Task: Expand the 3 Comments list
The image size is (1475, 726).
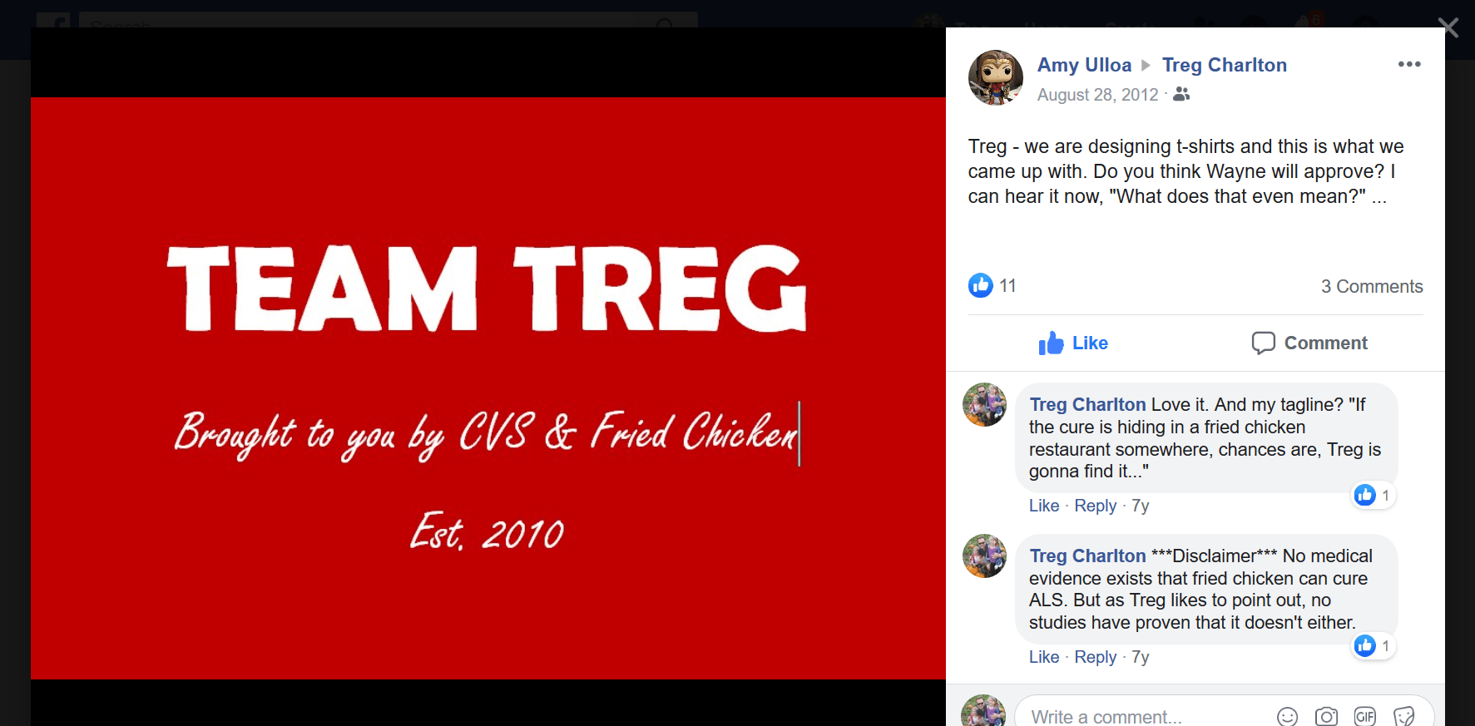Action: pos(1372,286)
